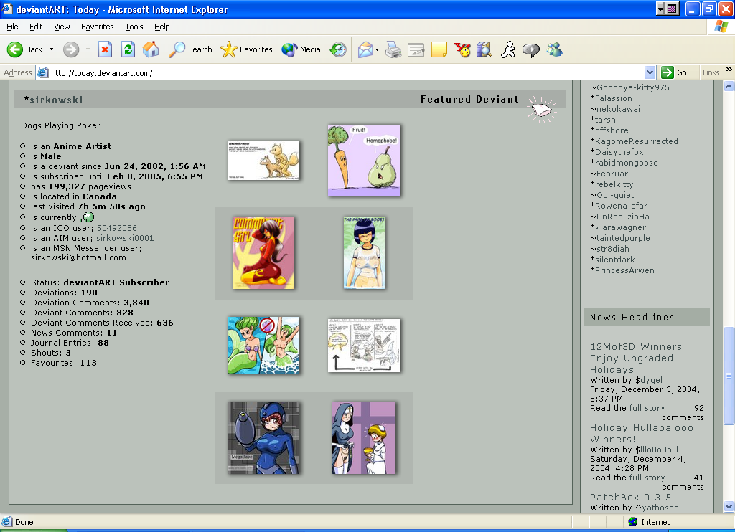Click the vertical scrollbar thumb

729,376
